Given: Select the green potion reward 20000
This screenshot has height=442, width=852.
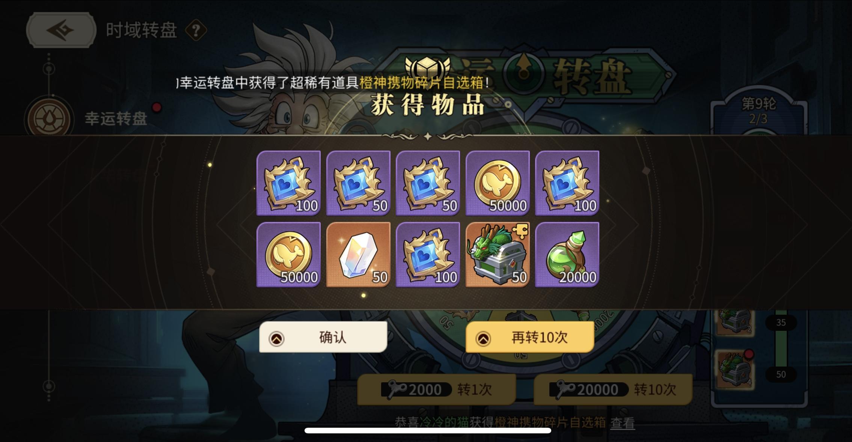Looking at the screenshot, I should coord(567,255).
